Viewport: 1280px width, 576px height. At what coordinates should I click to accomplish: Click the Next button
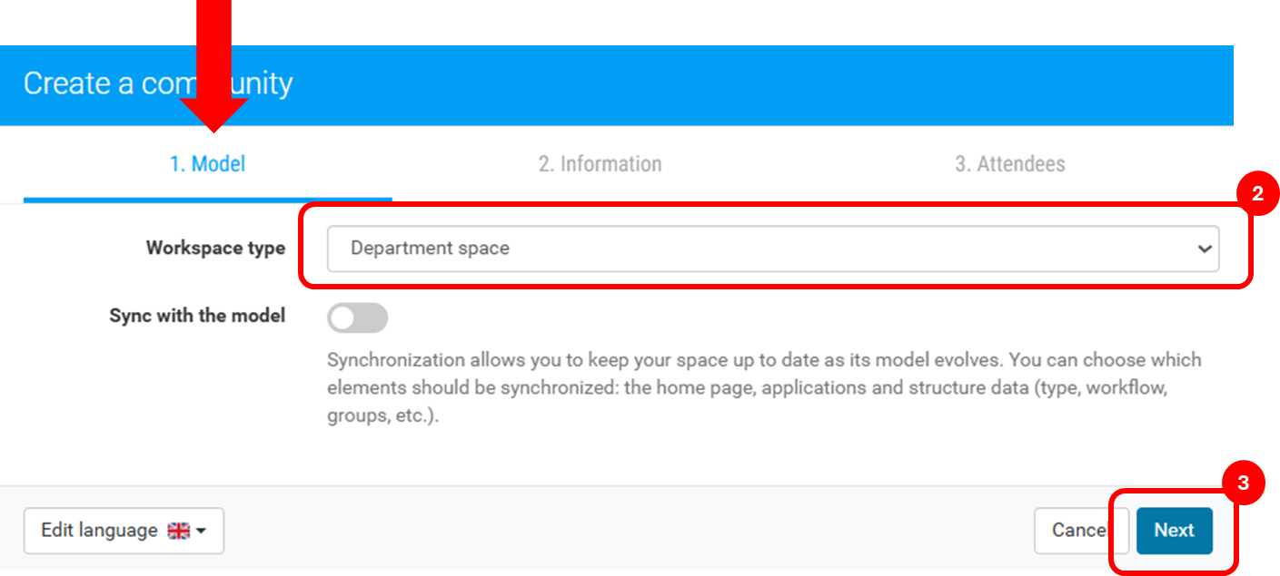tap(1174, 531)
